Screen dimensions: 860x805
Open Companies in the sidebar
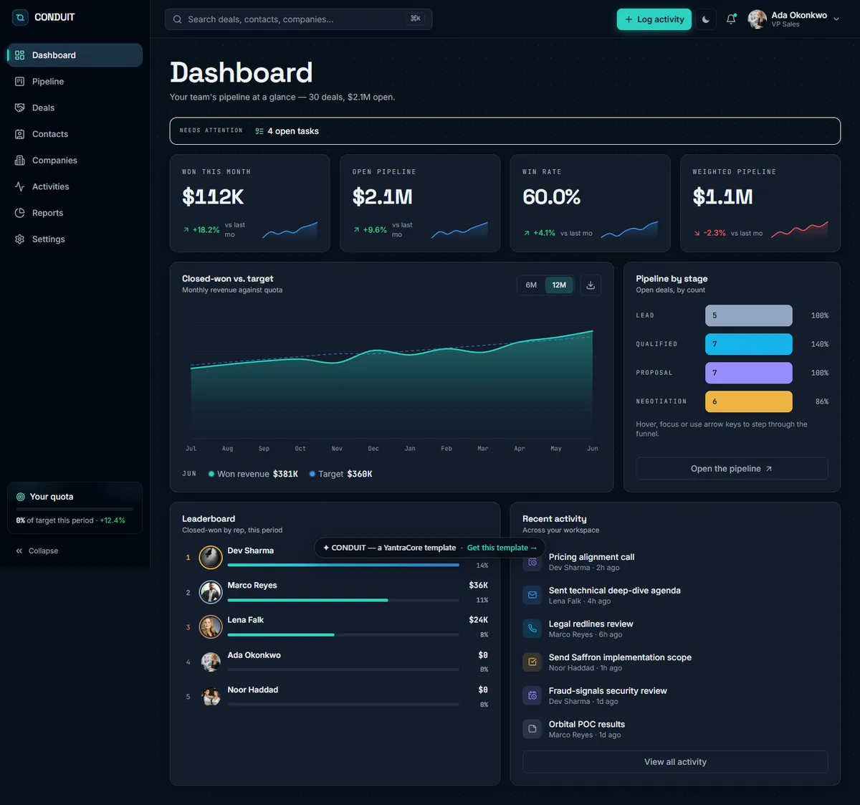(75, 161)
